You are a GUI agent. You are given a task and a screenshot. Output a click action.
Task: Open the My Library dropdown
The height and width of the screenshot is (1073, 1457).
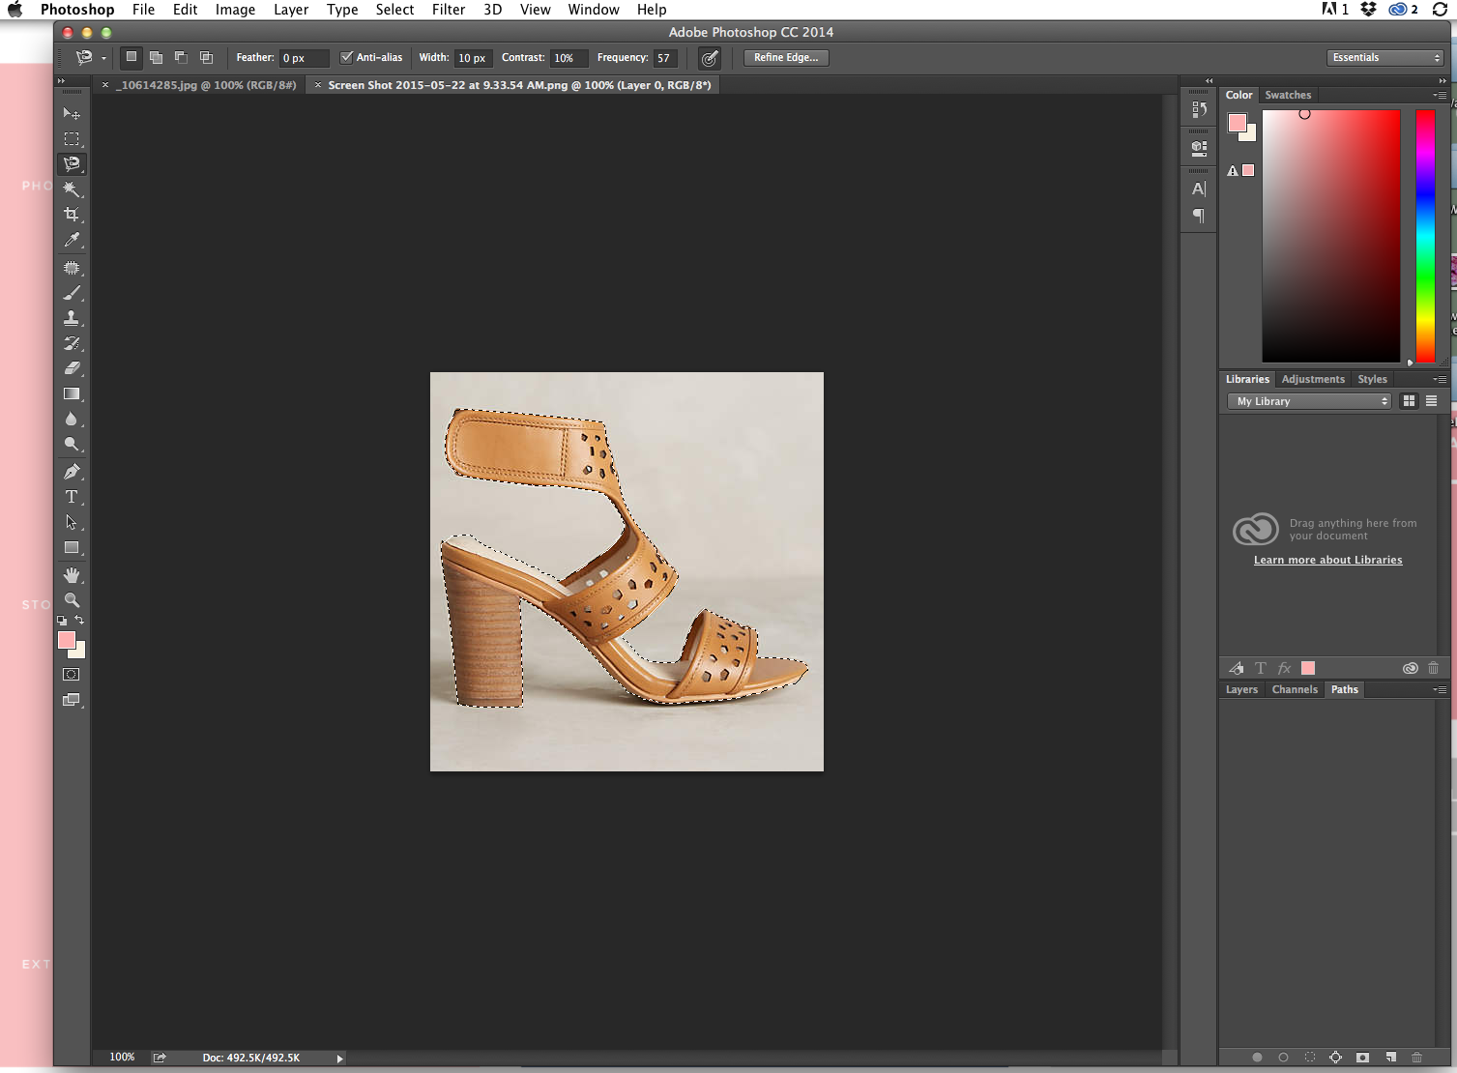[x=1309, y=401]
